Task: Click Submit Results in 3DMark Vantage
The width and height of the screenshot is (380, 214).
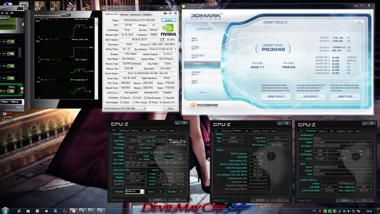Action: point(276,97)
